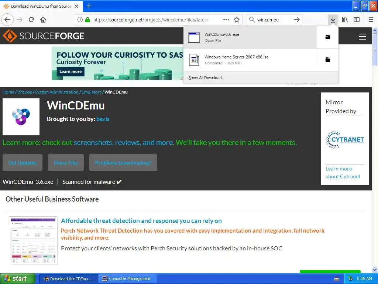Click the keyboard tray icon
This screenshot has height=284, width=378.
[337, 279]
